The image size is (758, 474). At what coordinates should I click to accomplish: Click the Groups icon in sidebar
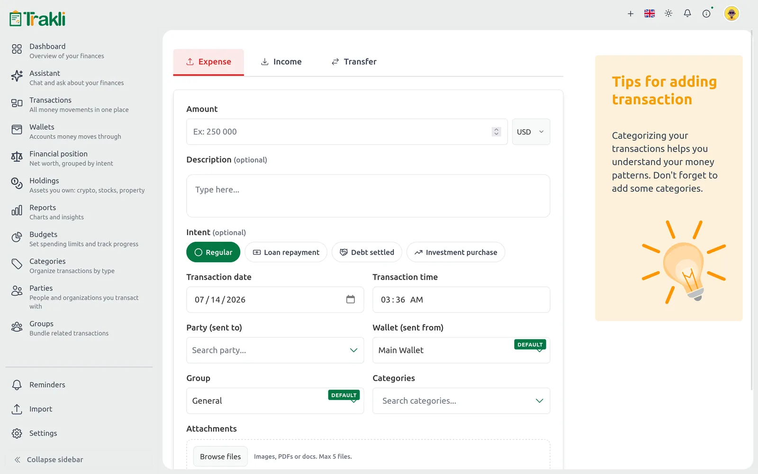tap(17, 327)
